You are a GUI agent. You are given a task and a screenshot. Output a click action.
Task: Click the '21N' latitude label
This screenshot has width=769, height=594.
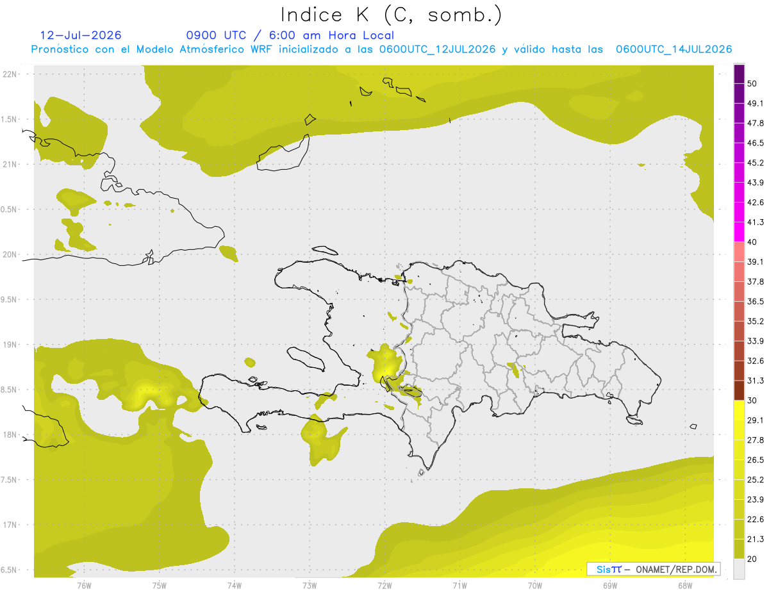click(x=10, y=165)
